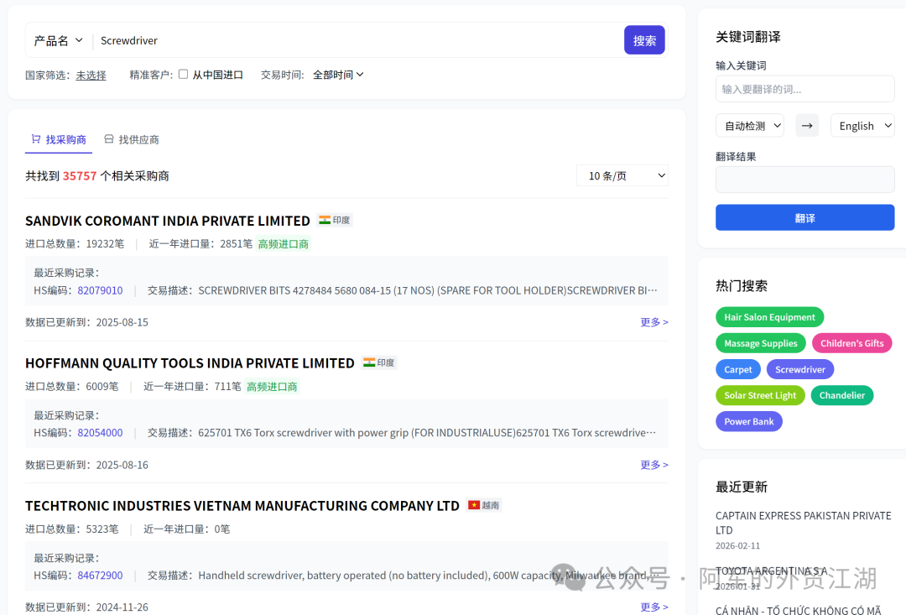
Task: Click the arrow icon between language selectors
Action: click(x=806, y=124)
